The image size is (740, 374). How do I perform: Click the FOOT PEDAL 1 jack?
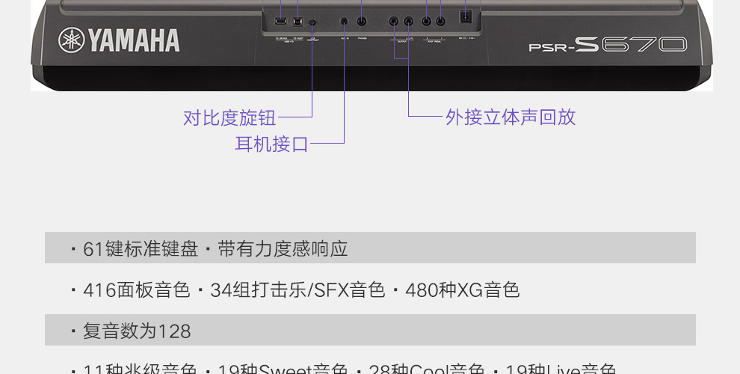tap(440, 21)
